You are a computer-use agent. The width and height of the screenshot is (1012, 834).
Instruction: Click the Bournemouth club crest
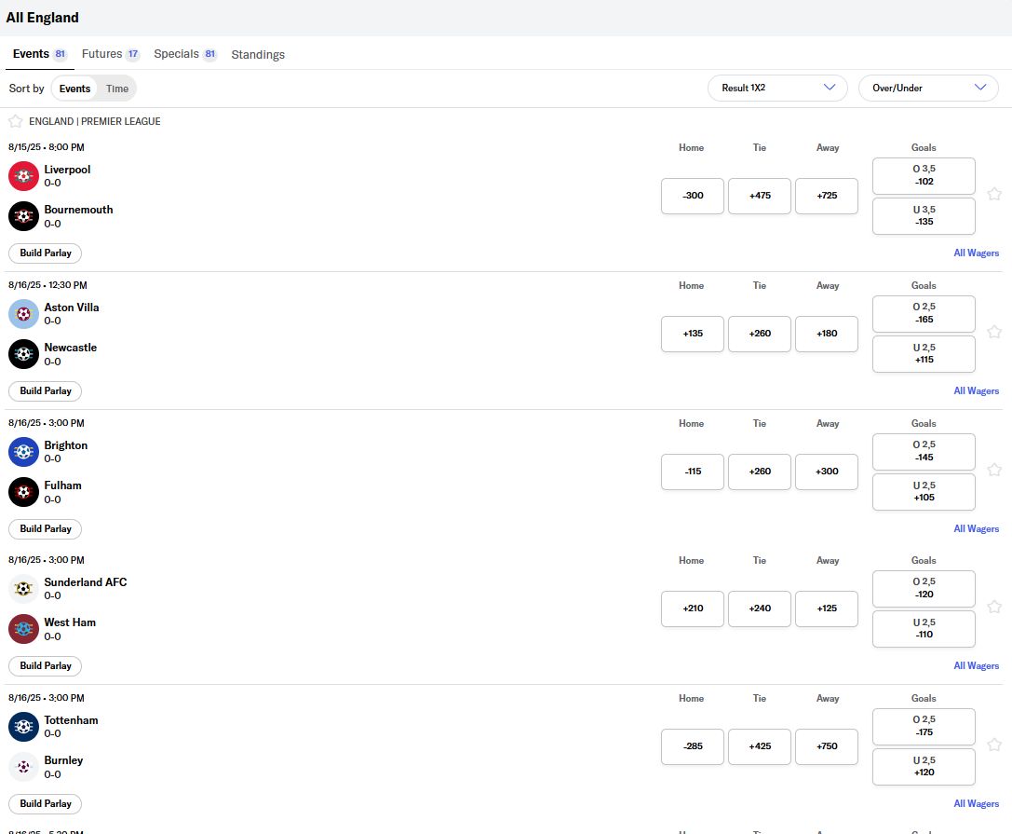coord(22,216)
